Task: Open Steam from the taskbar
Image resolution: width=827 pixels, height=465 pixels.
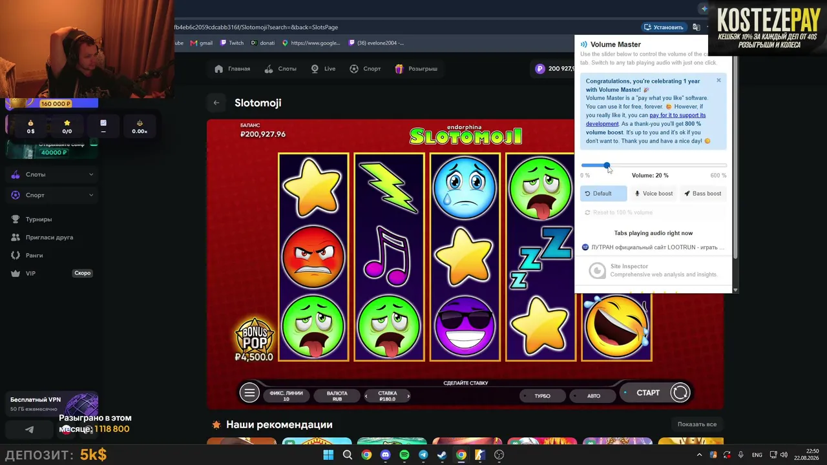Action: coord(442,455)
